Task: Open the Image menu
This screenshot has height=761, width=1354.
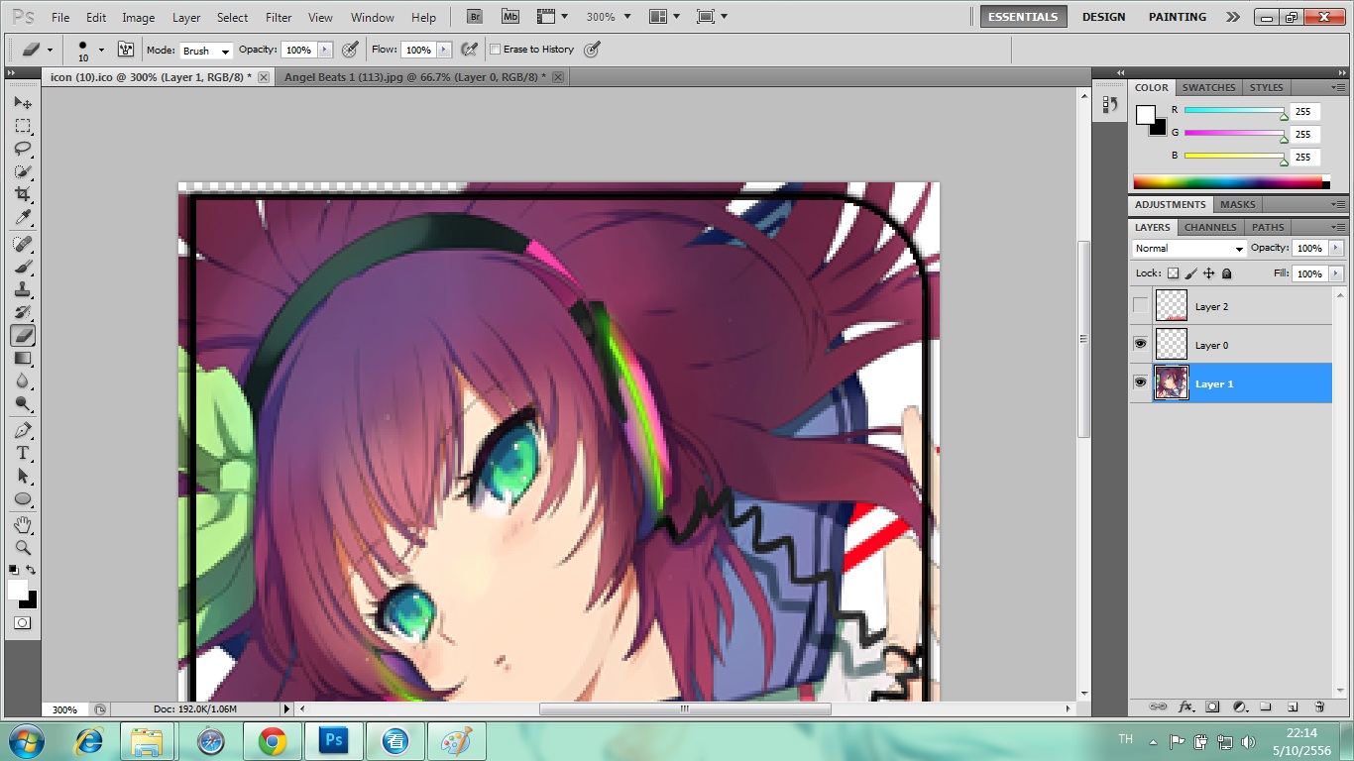Action: pos(138,18)
